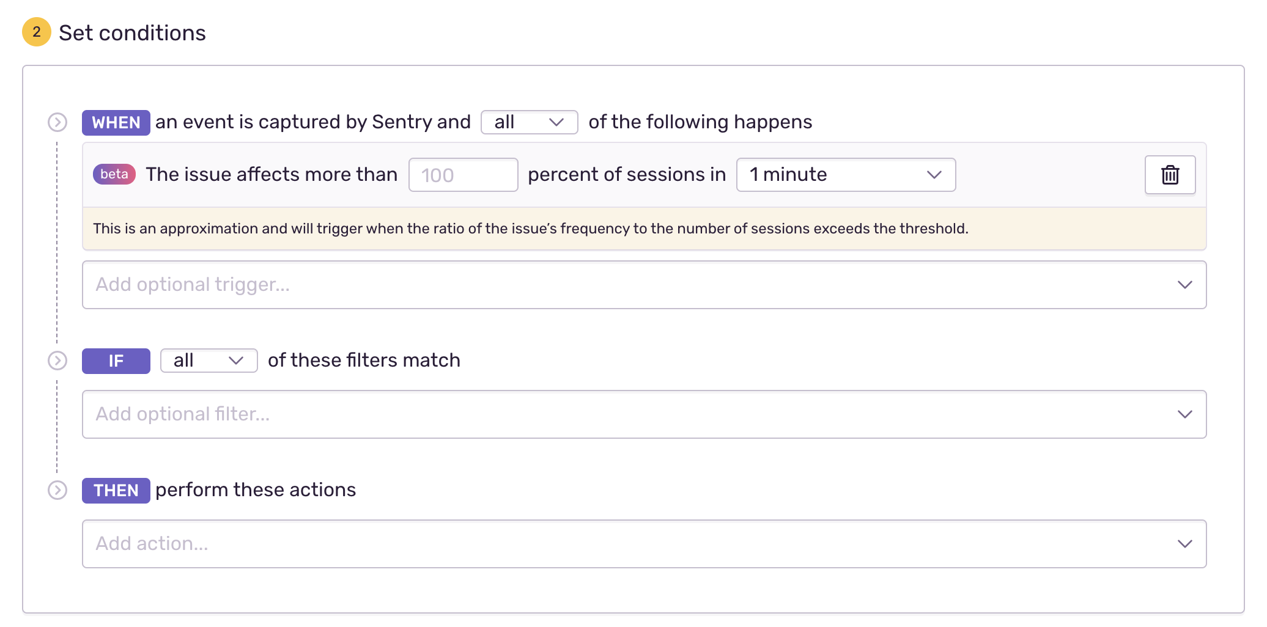Click the chevron in Add action field
The height and width of the screenshot is (627, 1267).
pyautogui.click(x=1184, y=544)
